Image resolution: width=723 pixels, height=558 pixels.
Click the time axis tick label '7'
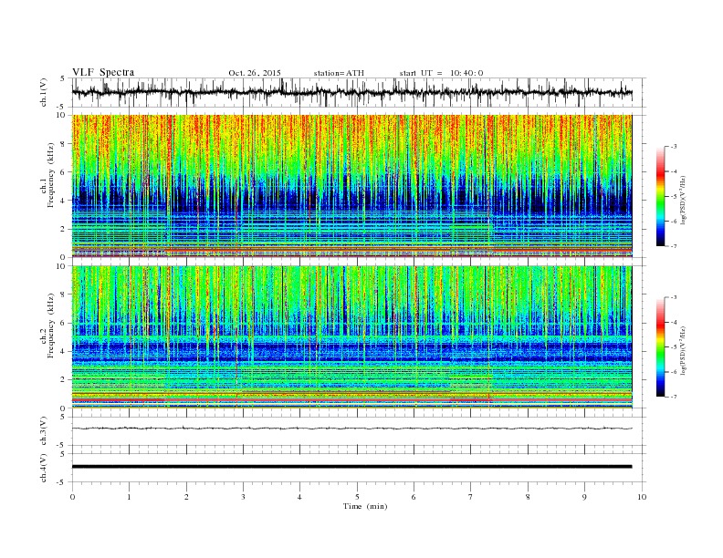(471, 497)
